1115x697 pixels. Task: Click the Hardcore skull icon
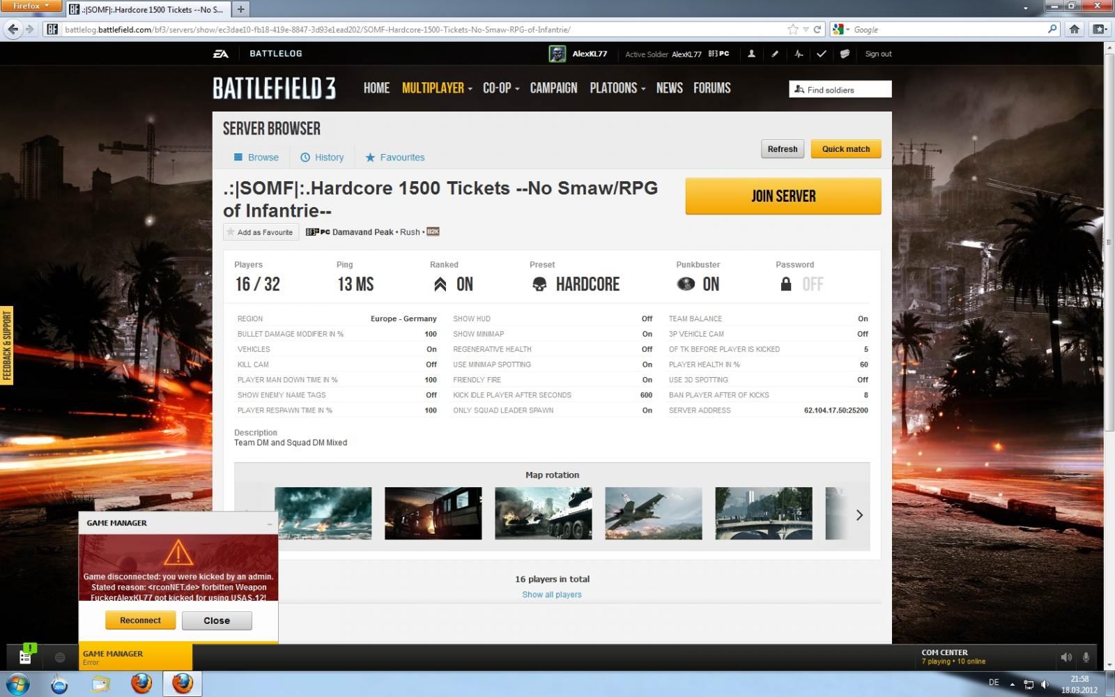pyautogui.click(x=539, y=284)
